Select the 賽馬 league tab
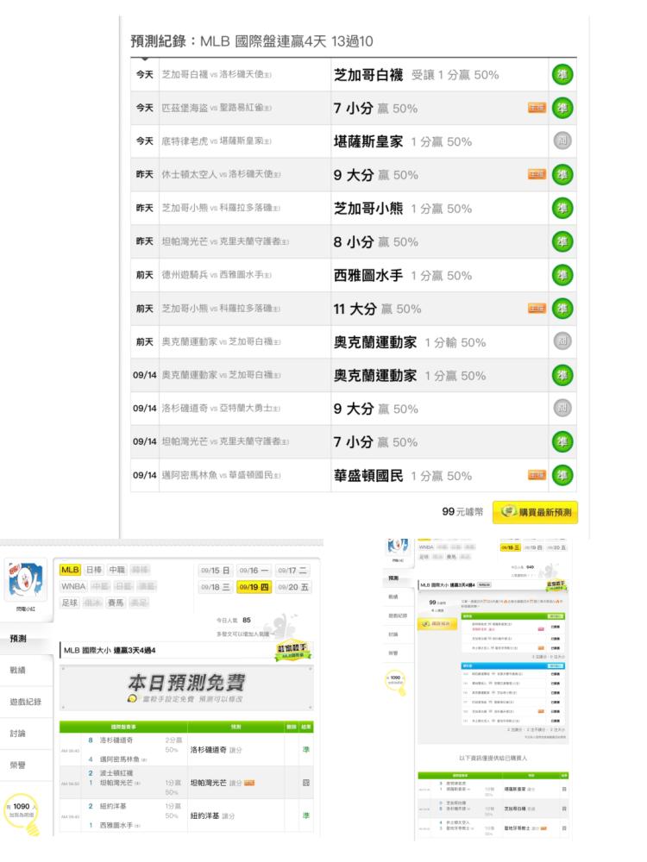The width and height of the screenshot is (647, 862). (x=116, y=603)
